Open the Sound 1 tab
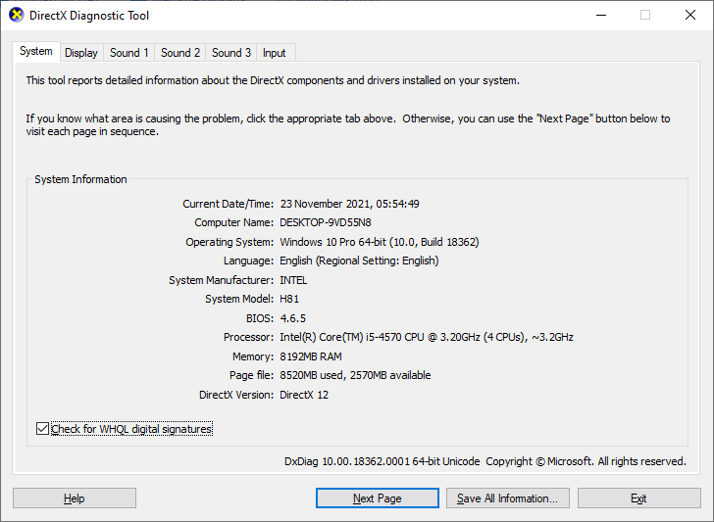The height and width of the screenshot is (522, 714). [x=128, y=53]
